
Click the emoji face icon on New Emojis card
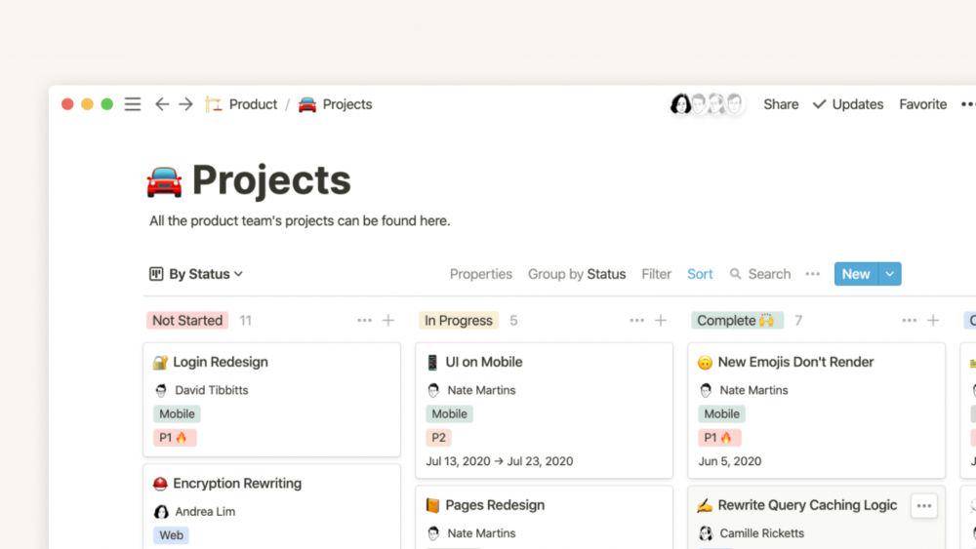click(x=705, y=363)
